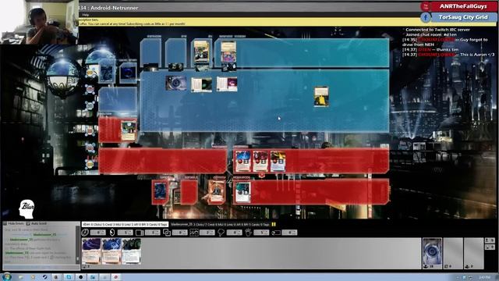Click the dark blue card left of the board
This screenshot has width=499, height=281.
[x=107, y=73]
